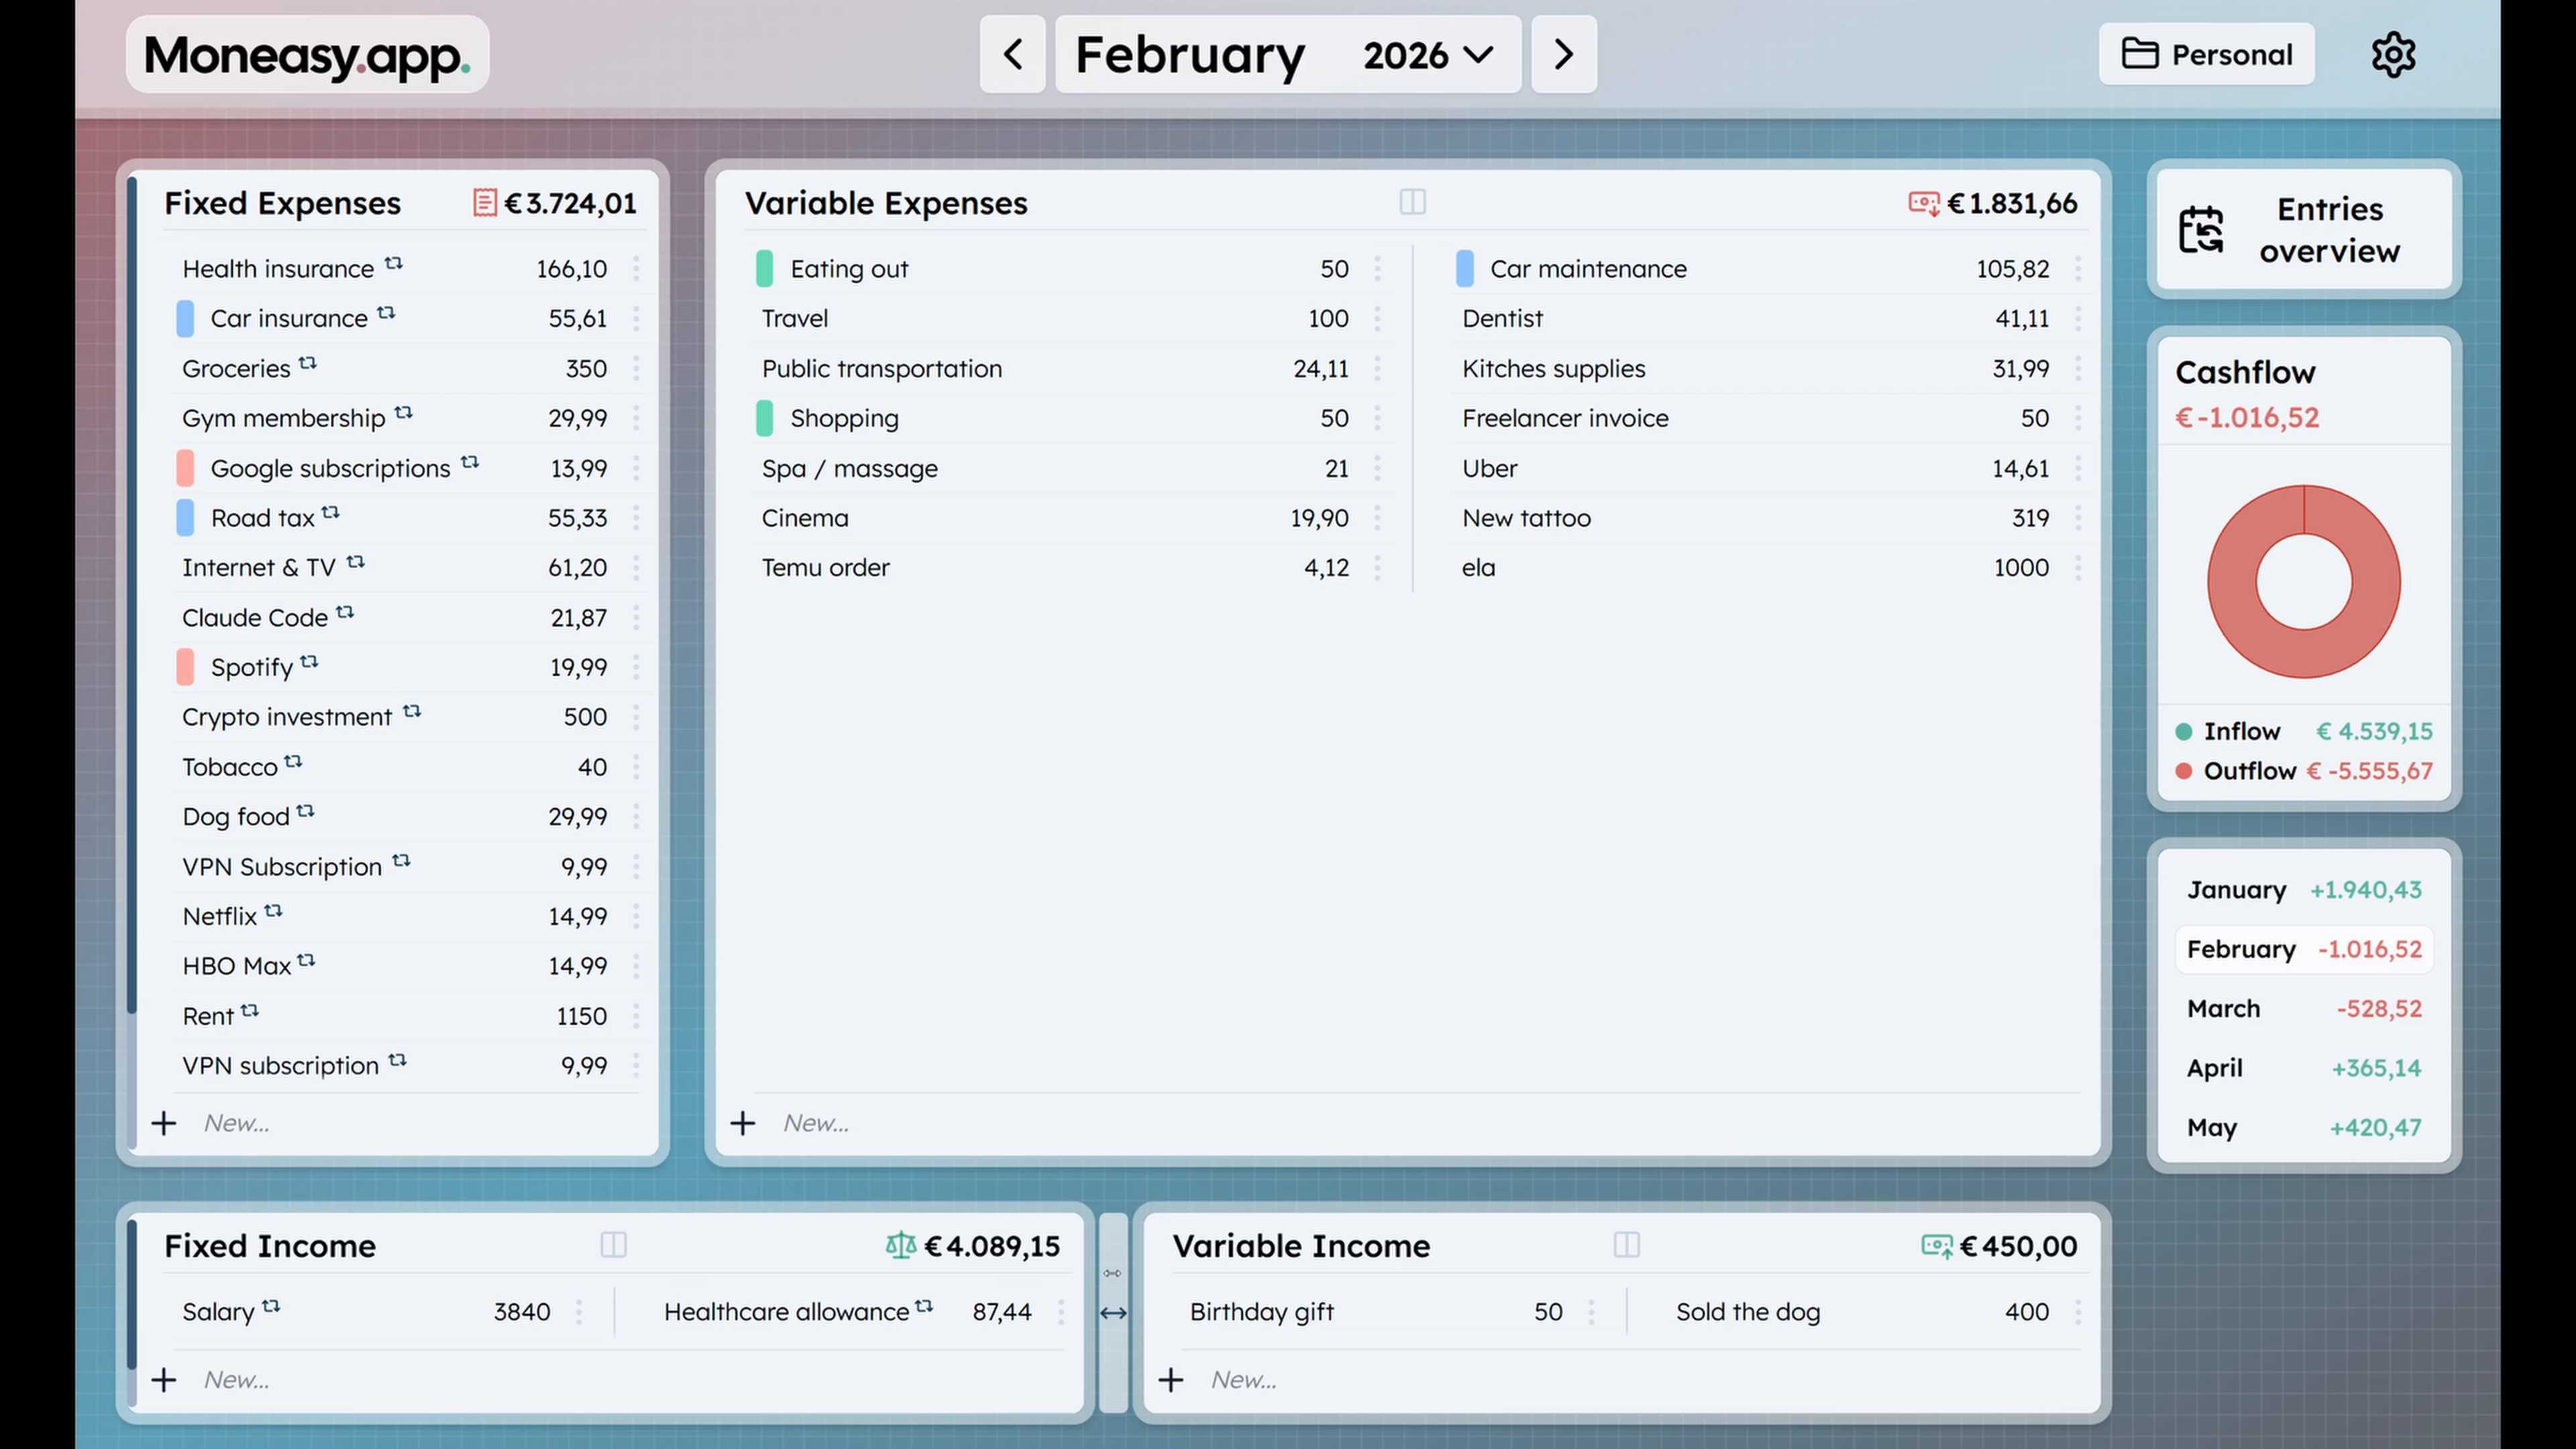Screen dimensions: 2576x1449
Task: Toggle column layout in Variable Expenses panel
Action: click(1412, 202)
